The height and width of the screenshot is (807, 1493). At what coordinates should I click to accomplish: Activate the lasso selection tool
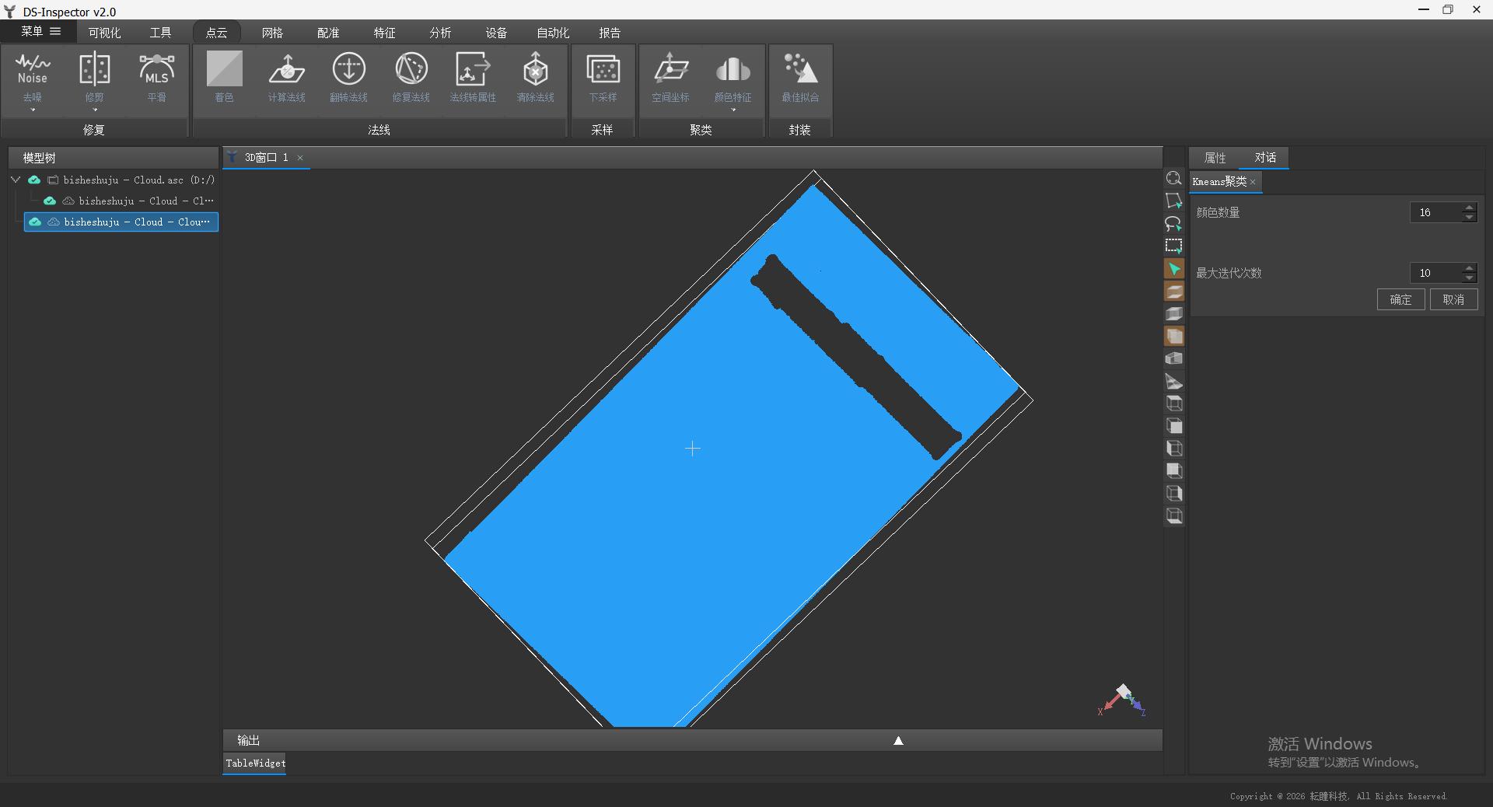click(1174, 224)
